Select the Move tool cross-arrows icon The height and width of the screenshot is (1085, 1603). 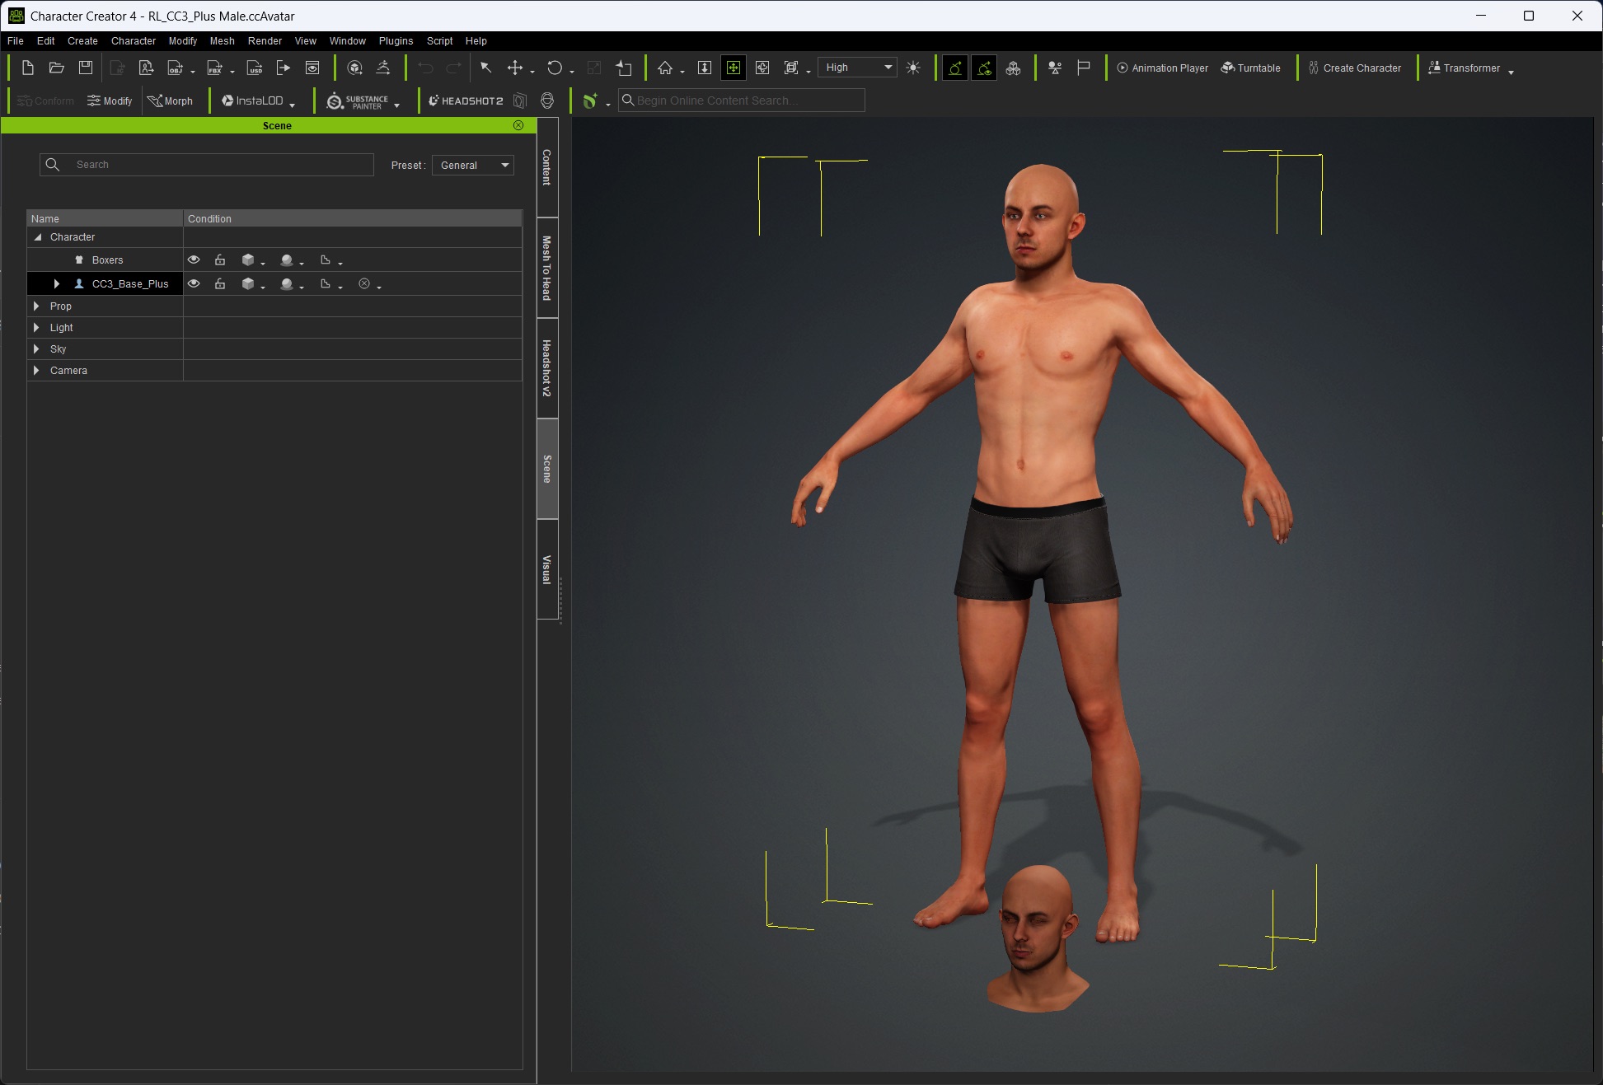(x=515, y=68)
